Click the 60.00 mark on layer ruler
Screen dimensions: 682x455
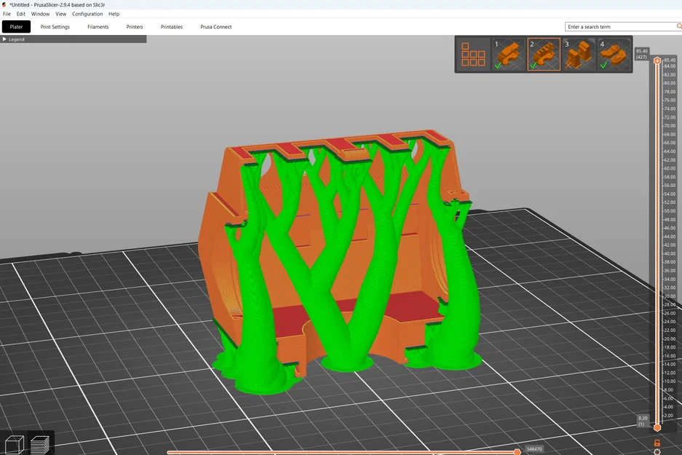click(670, 168)
